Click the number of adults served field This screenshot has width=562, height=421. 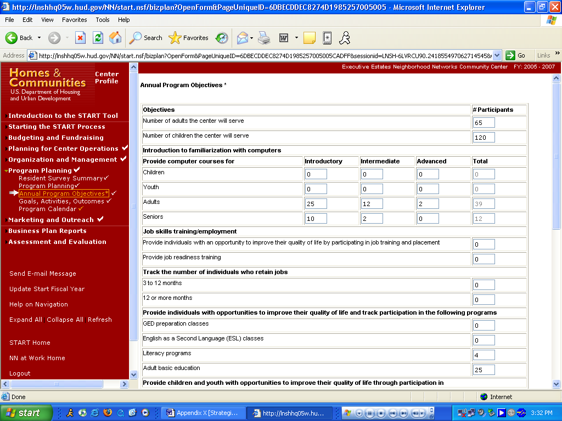coord(484,123)
